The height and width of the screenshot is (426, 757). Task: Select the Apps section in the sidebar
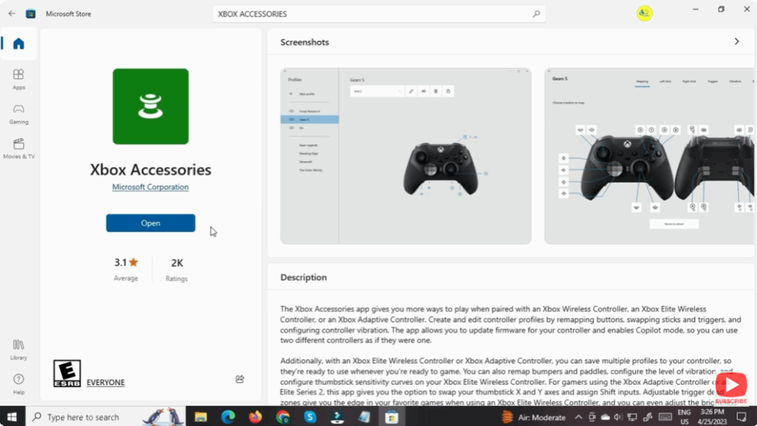18,76
